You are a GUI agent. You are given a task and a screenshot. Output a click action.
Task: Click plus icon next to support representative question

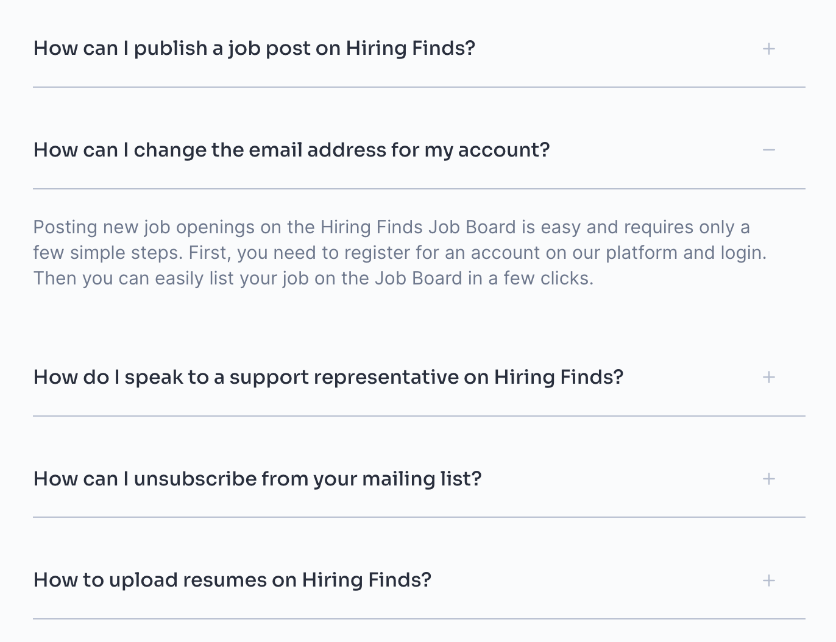(x=769, y=377)
